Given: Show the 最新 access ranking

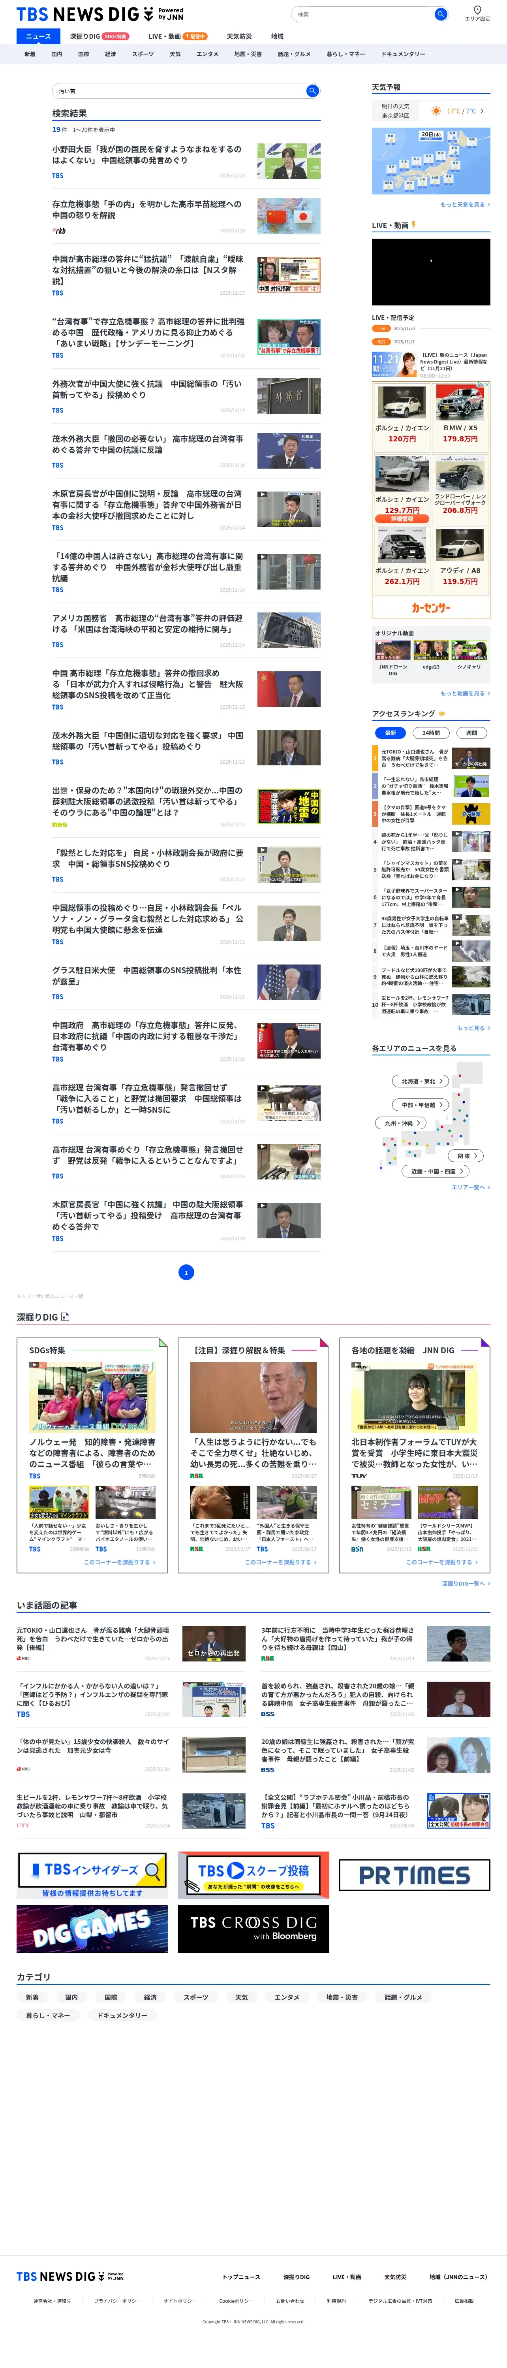Looking at the screenshot, I should click(391, 733).
